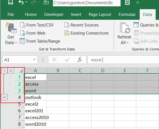Viewport: 159px width, 129px height.
Task: Click the Edit Links button
Action: pos(146,41)
